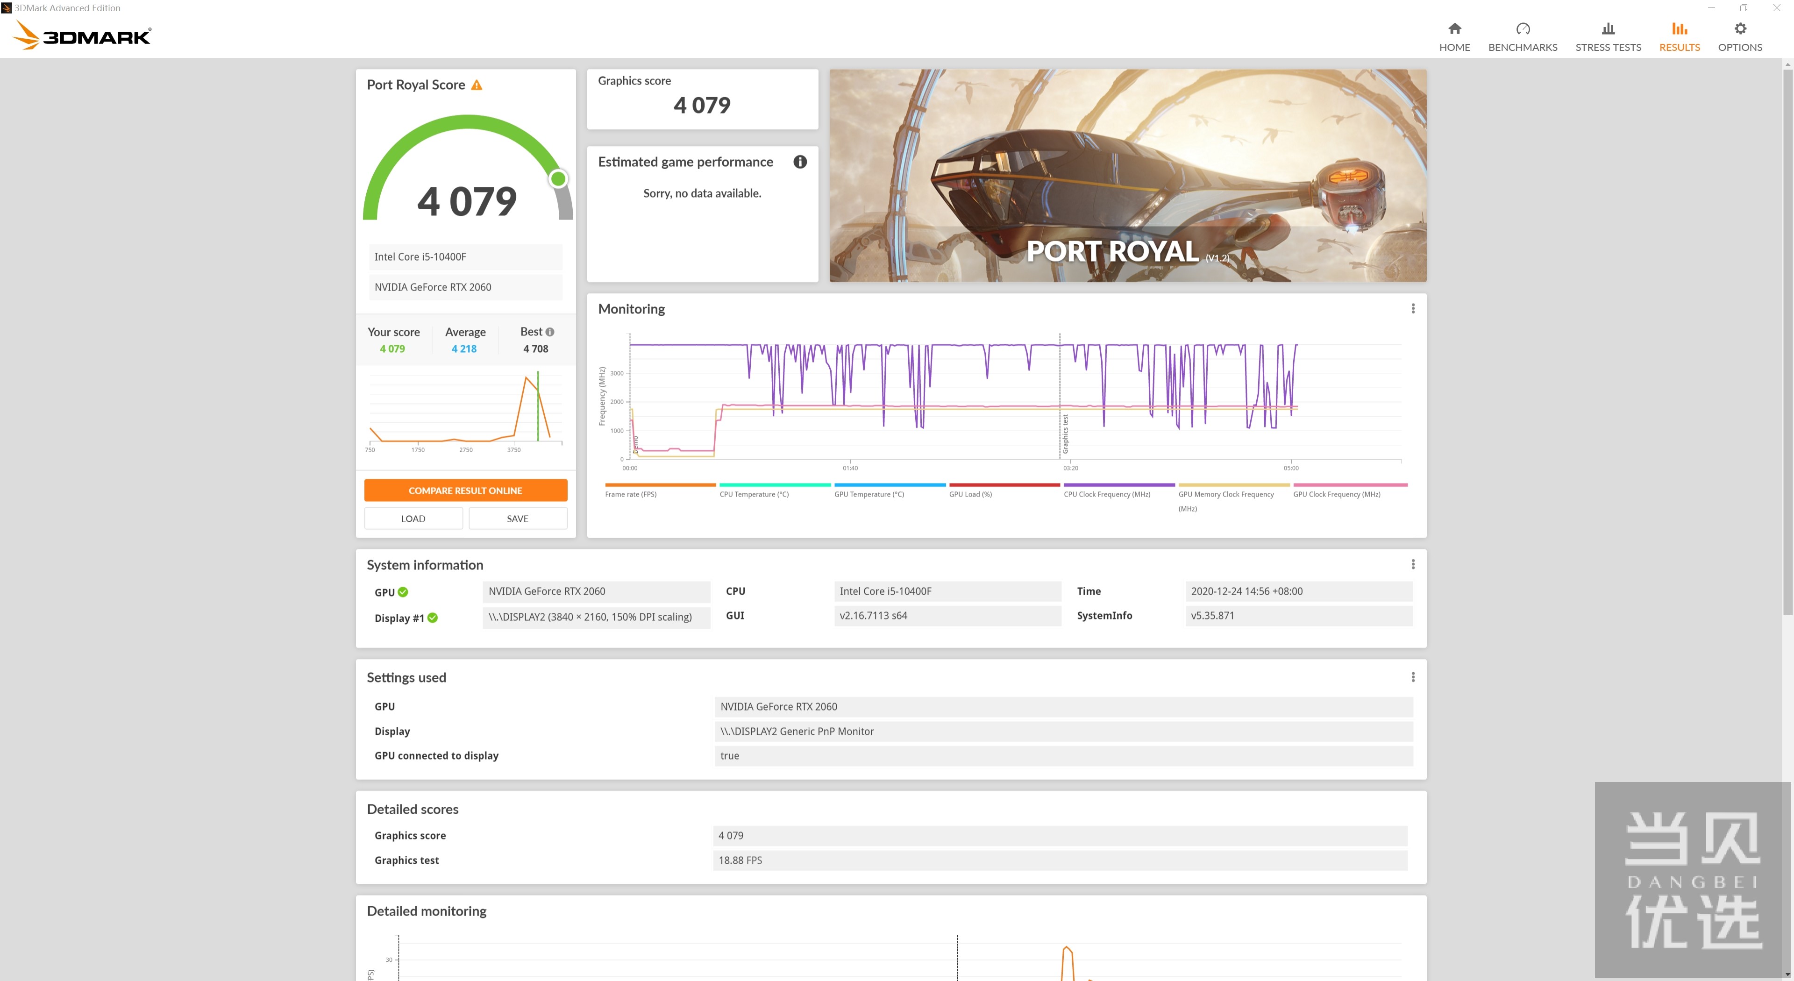The image size is (1794, 981).
Task: Click the Graphics test 18.88 FPS value
Action: (1059, 860)
